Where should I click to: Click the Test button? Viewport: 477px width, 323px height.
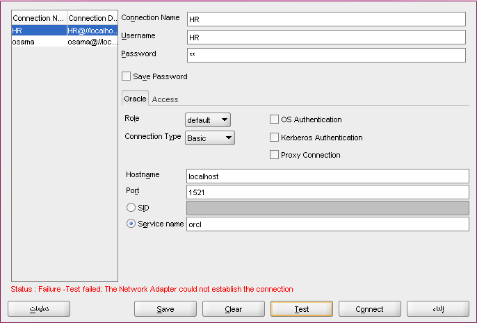point(302,309)
